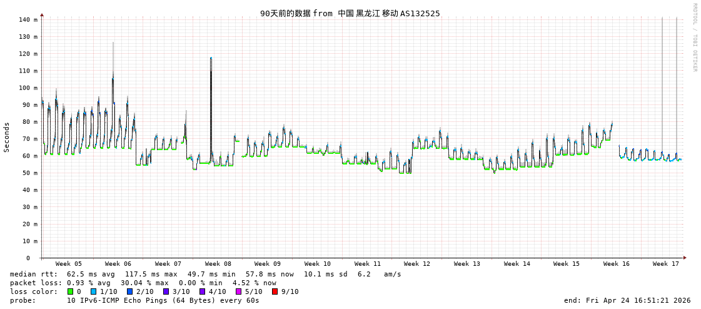
Task: Click the "Seconds" Y-axis label
Action: pyautogui.click(x=7, y=137)
